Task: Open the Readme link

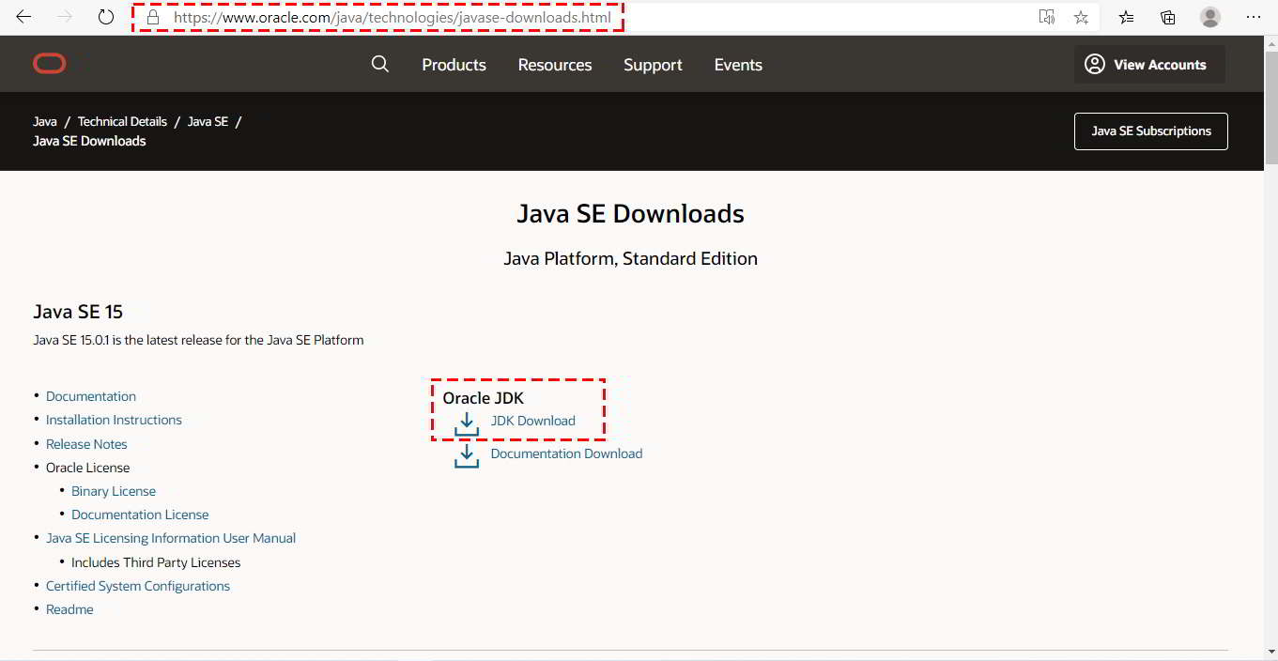Action: click(x=69, y=609)
